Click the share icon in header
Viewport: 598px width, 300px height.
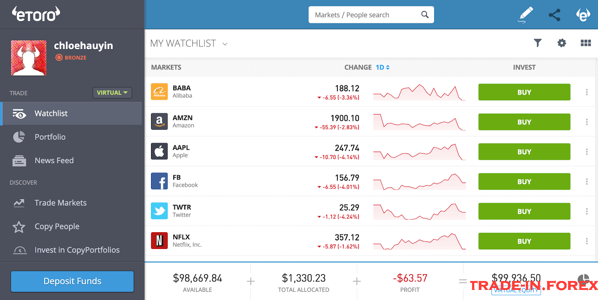pyautogui.click(x=555, y=15)
